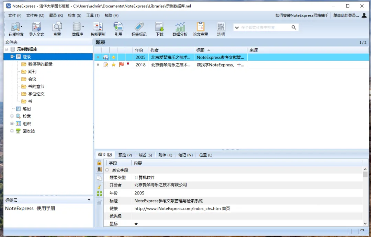
Task: Click the NoteExpress tag in tag cloud
Action: (19, 209)
